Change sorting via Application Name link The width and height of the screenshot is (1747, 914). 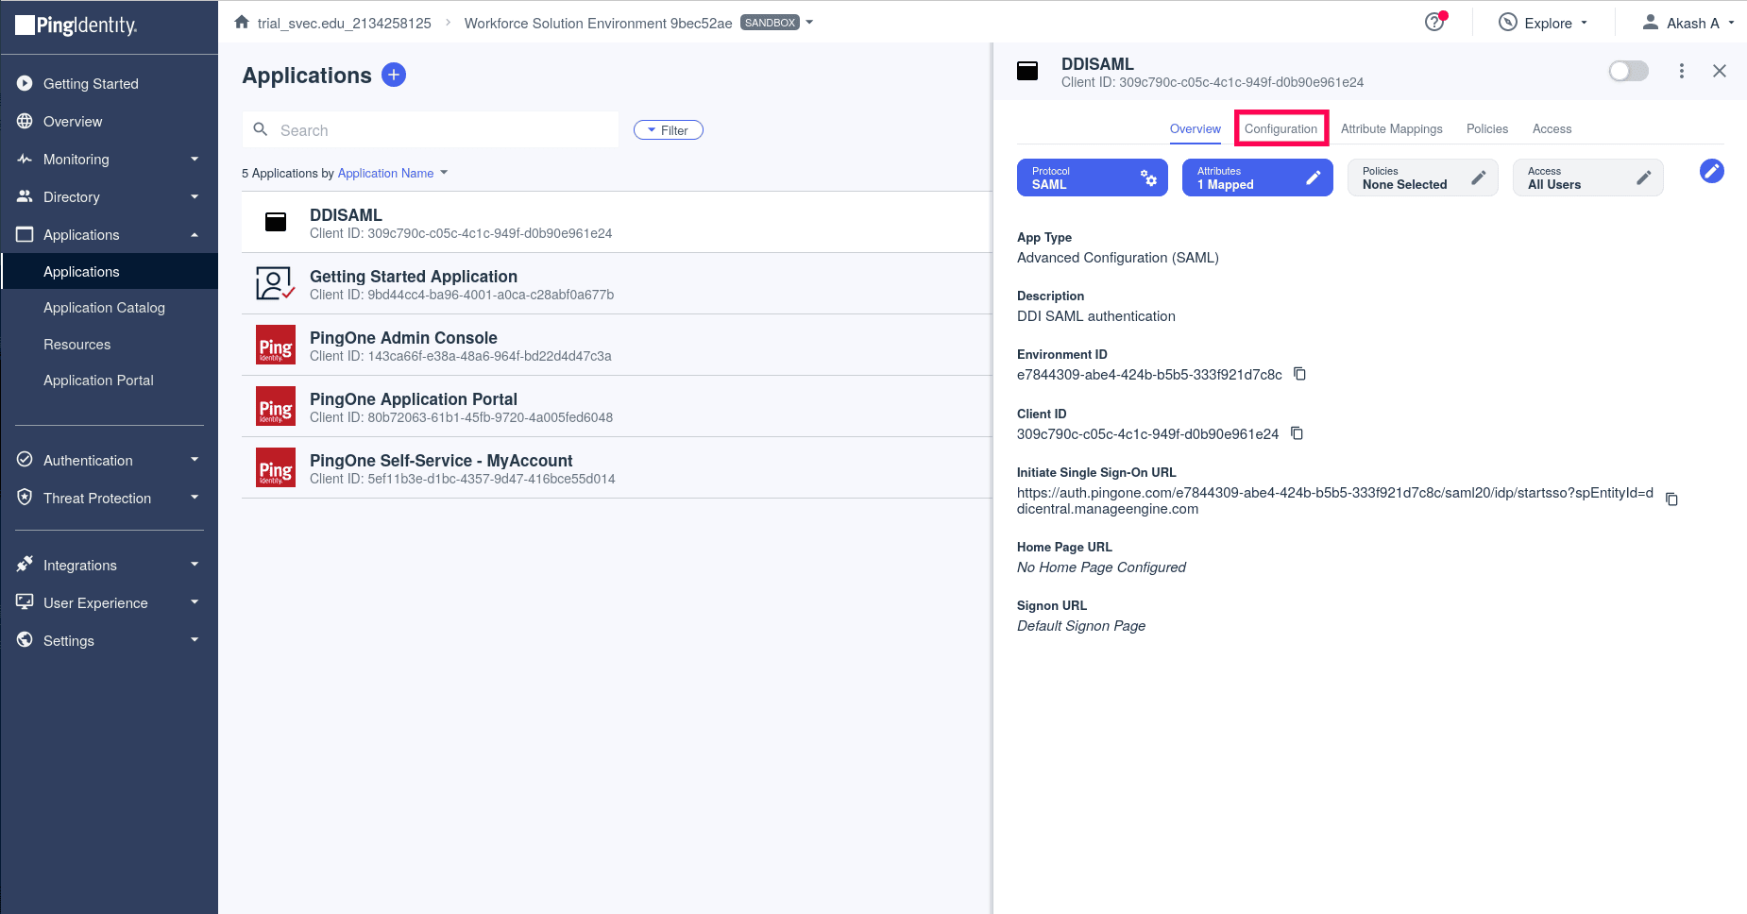coord(386,173)
